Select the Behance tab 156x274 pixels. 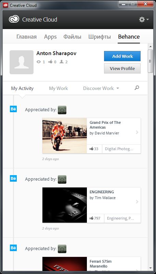point(129,37)
